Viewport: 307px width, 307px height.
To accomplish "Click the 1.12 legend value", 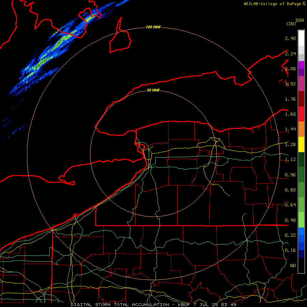I will click(x=290, y=160).
